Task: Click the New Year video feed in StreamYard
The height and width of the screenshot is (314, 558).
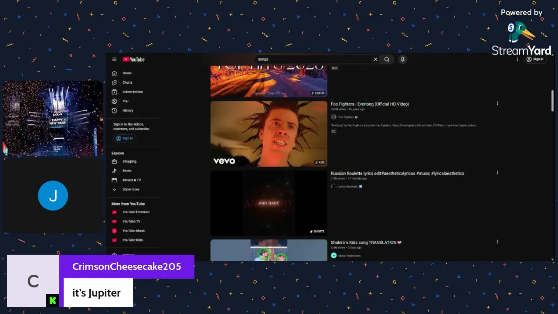Action: point(53,119)
